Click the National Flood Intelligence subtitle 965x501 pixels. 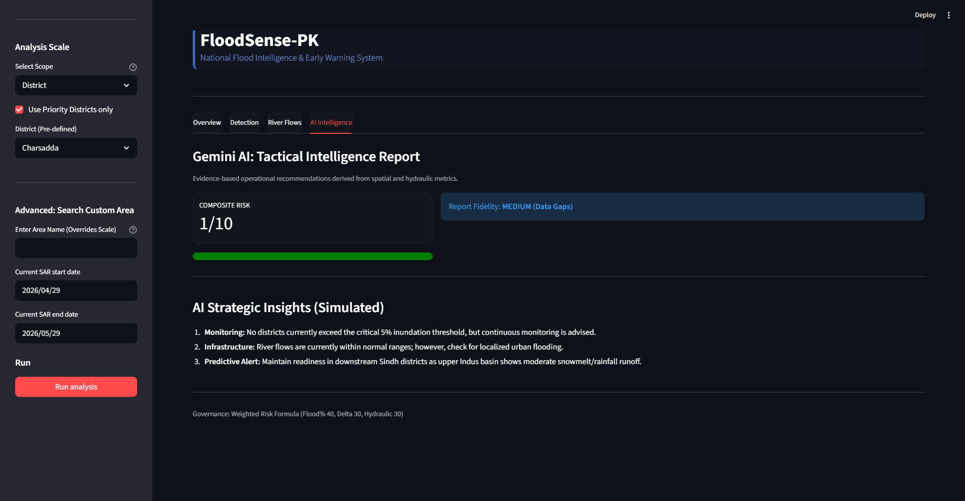[291, 58]
